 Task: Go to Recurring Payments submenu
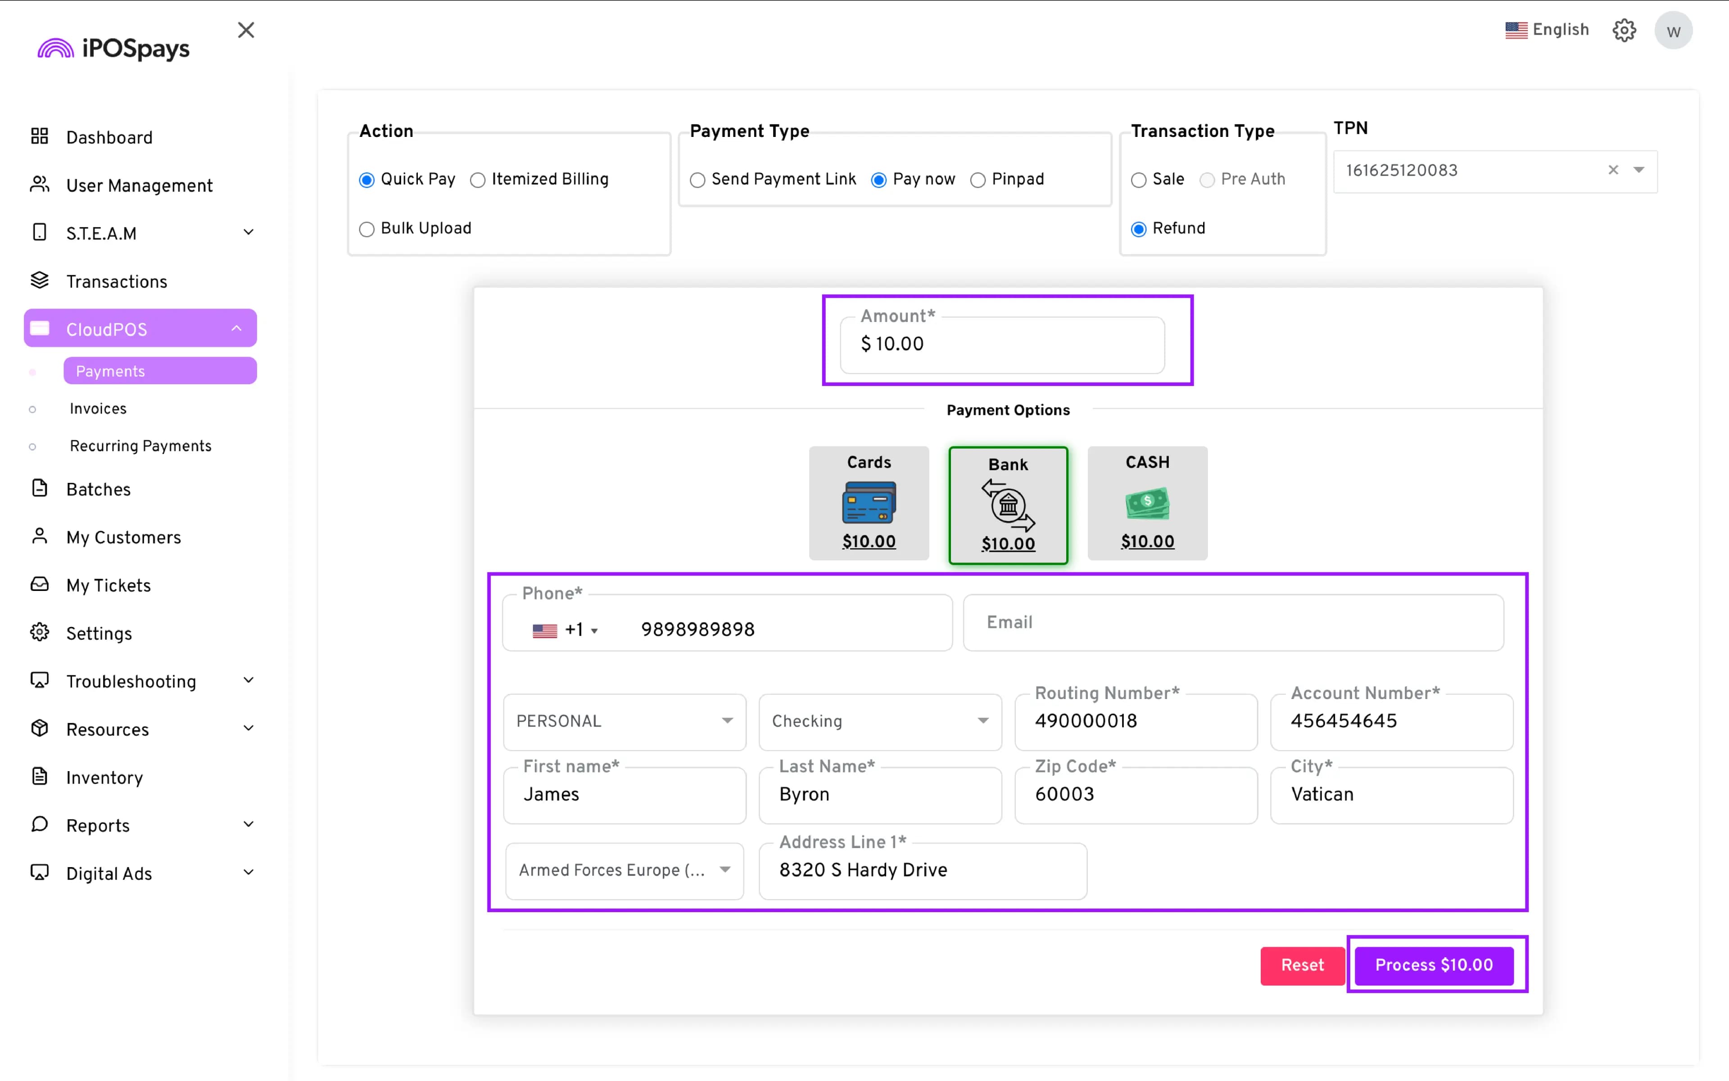[141, 445]
